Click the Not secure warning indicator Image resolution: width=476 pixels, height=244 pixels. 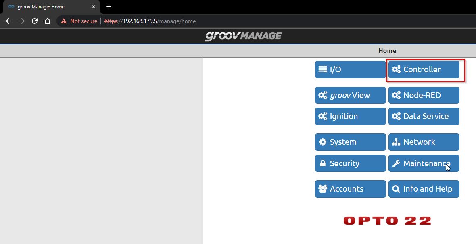[x=79, y=21]
